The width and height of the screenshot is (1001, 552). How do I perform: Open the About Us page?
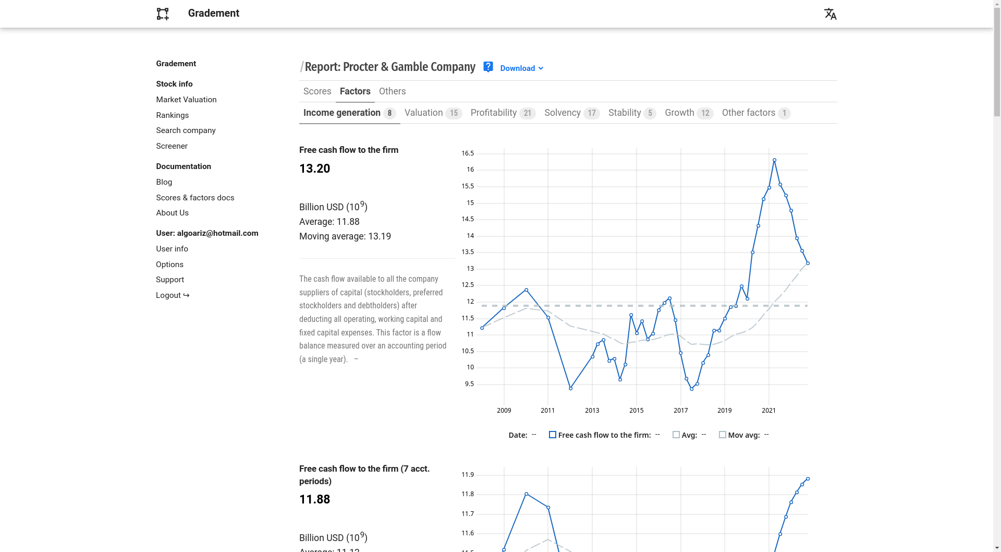[173, 213]
